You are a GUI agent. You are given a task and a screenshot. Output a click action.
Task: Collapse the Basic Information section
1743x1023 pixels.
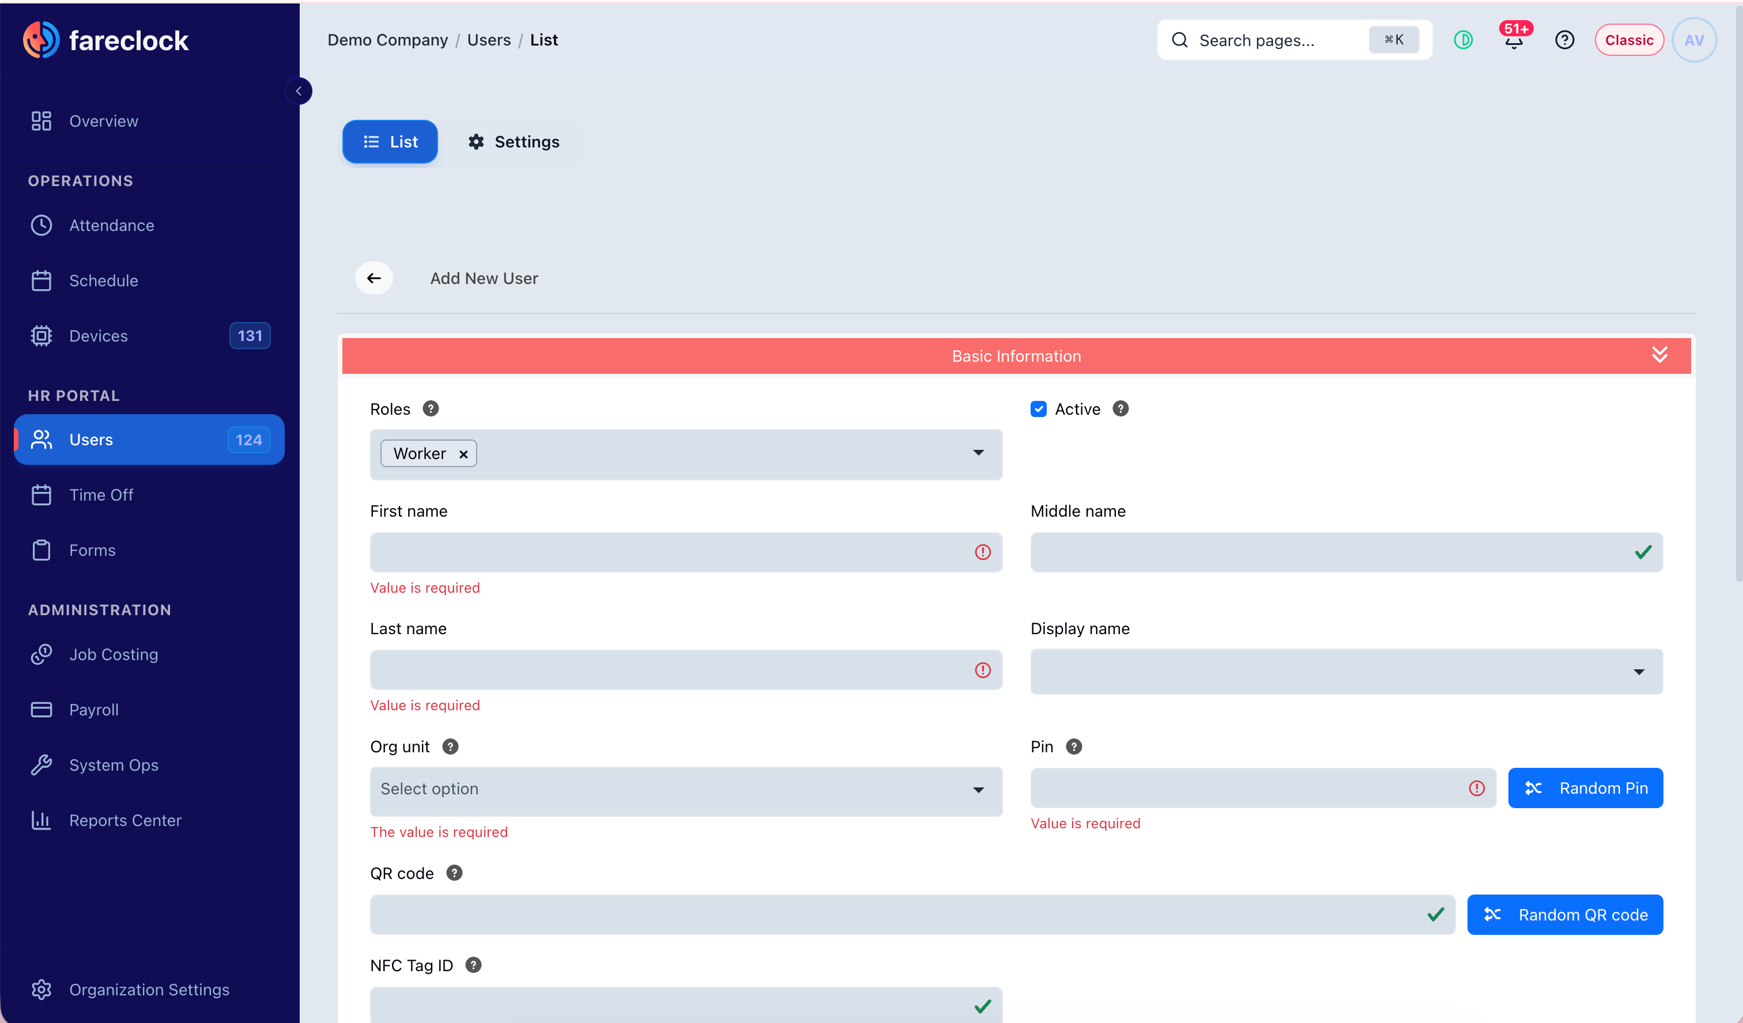tap(1659, 355)
